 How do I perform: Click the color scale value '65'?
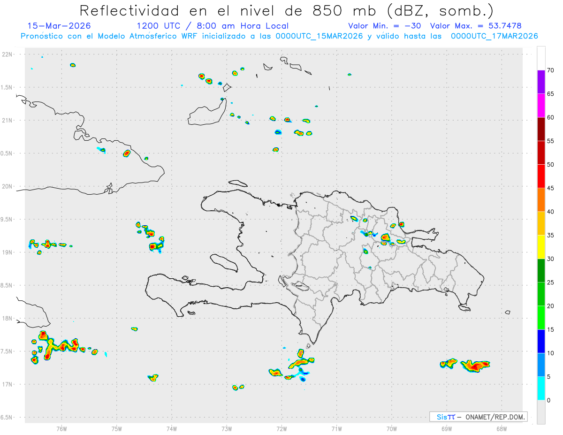551,94
